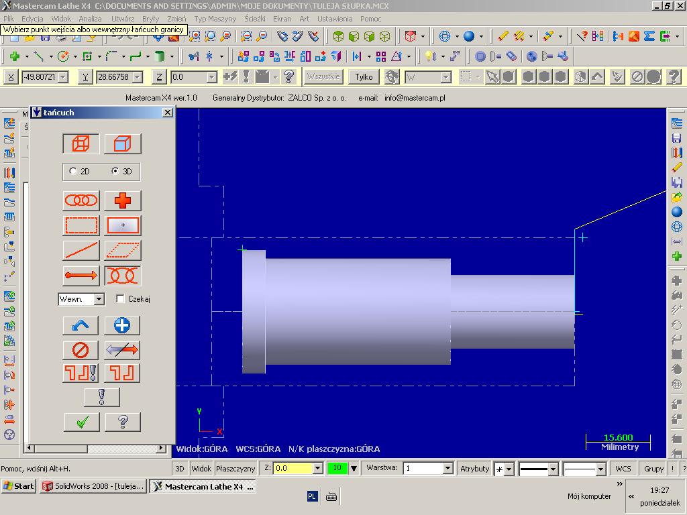Close the Łańcuch dialog
This screenshot has height=515, width=687.
coord(167,113)
